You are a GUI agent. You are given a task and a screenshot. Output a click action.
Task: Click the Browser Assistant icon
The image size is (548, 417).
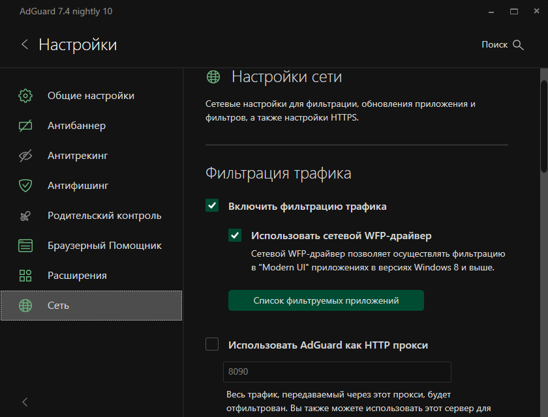(25, 246)
